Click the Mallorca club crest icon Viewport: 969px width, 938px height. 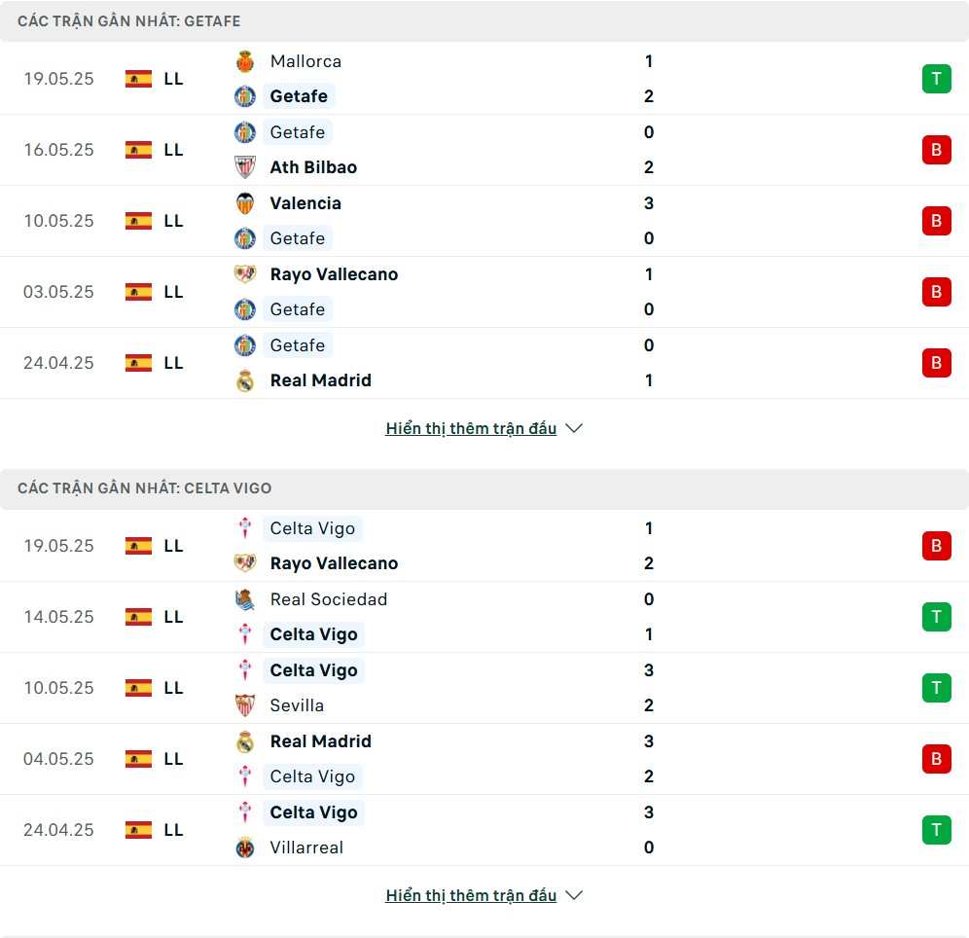coord(245,61)
